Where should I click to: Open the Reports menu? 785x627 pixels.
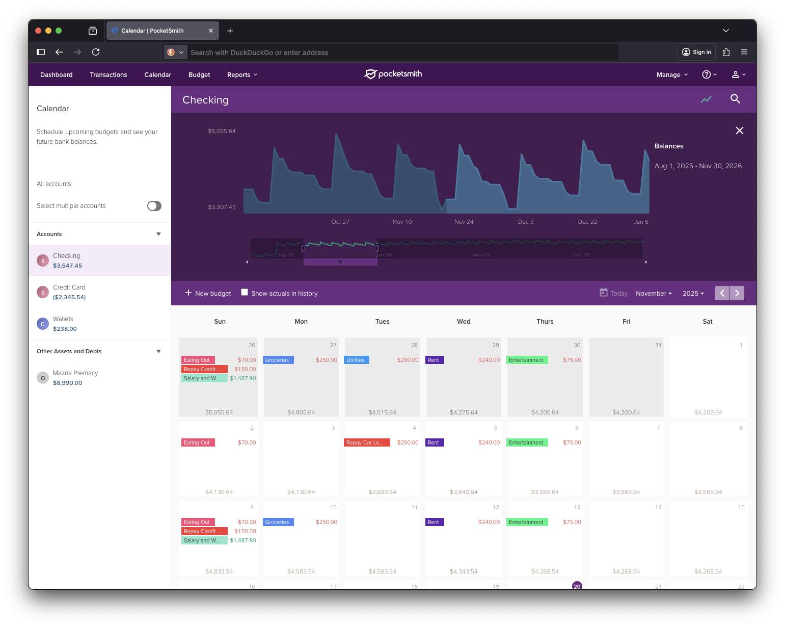(x=242, y=75)
